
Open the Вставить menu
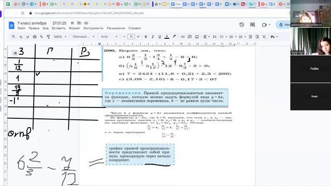(58, 28)
